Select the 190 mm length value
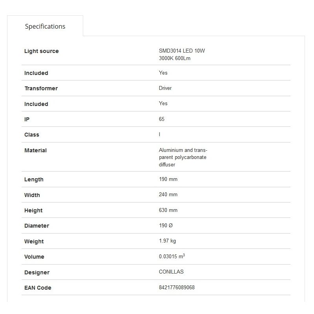314x314 pixels. click(168, 179)
